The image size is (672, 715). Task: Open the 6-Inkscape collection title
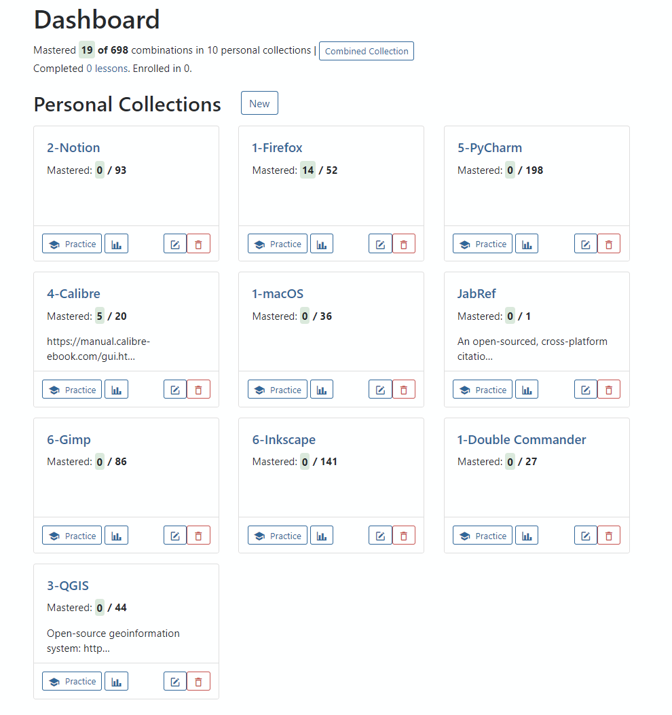(284, 439)
